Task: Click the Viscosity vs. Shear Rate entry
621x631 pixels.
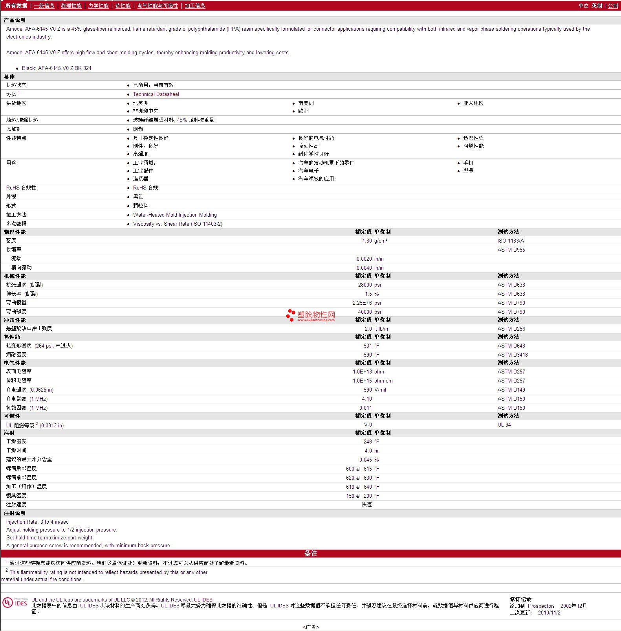Action: coord(178,224)
